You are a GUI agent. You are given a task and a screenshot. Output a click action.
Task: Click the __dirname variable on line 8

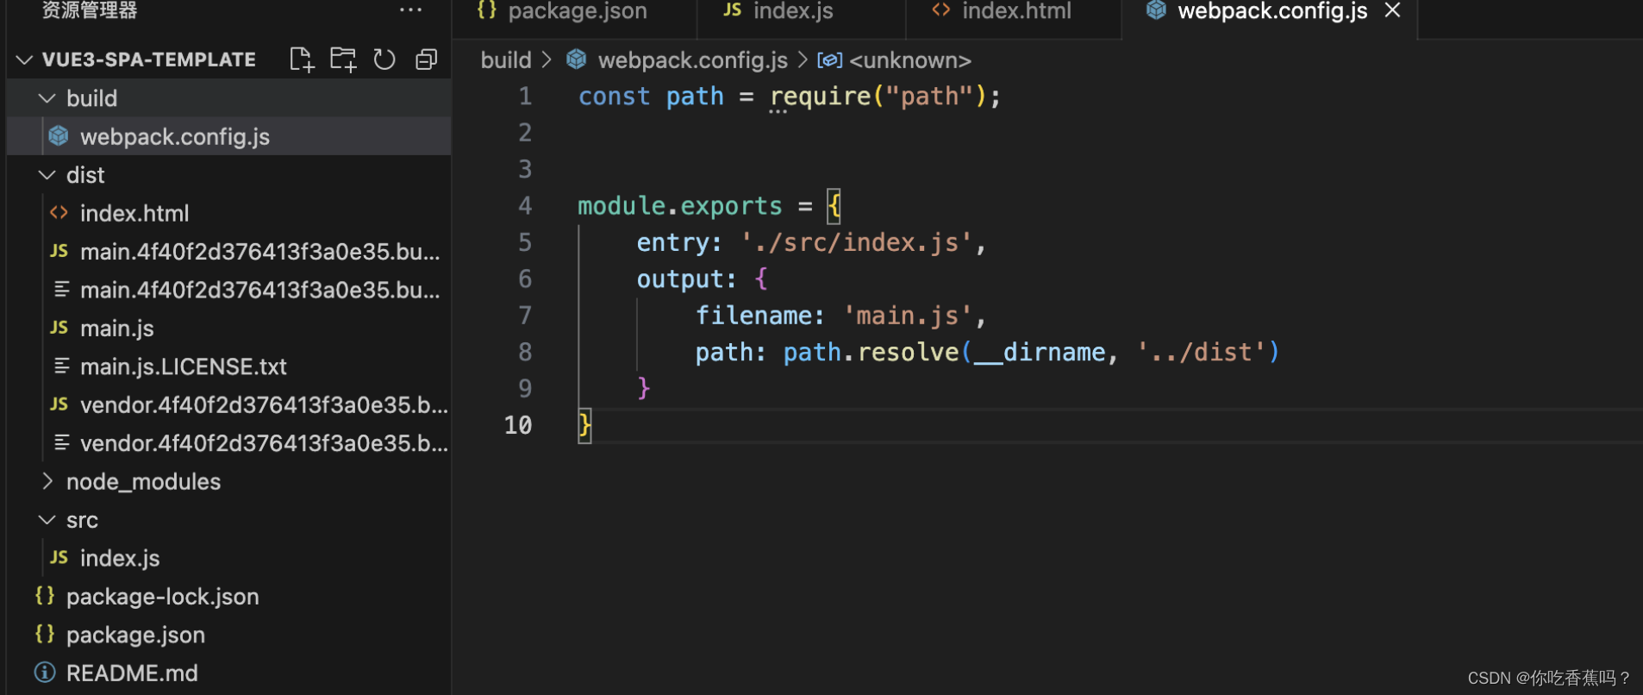point(1040,353)
